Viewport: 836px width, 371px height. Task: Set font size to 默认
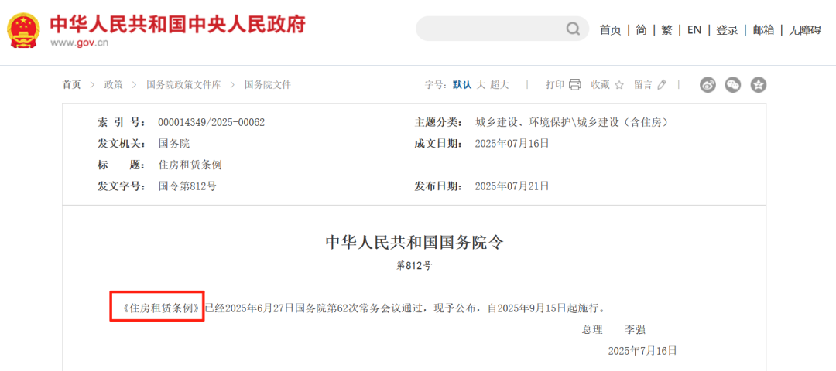(462, 85)
